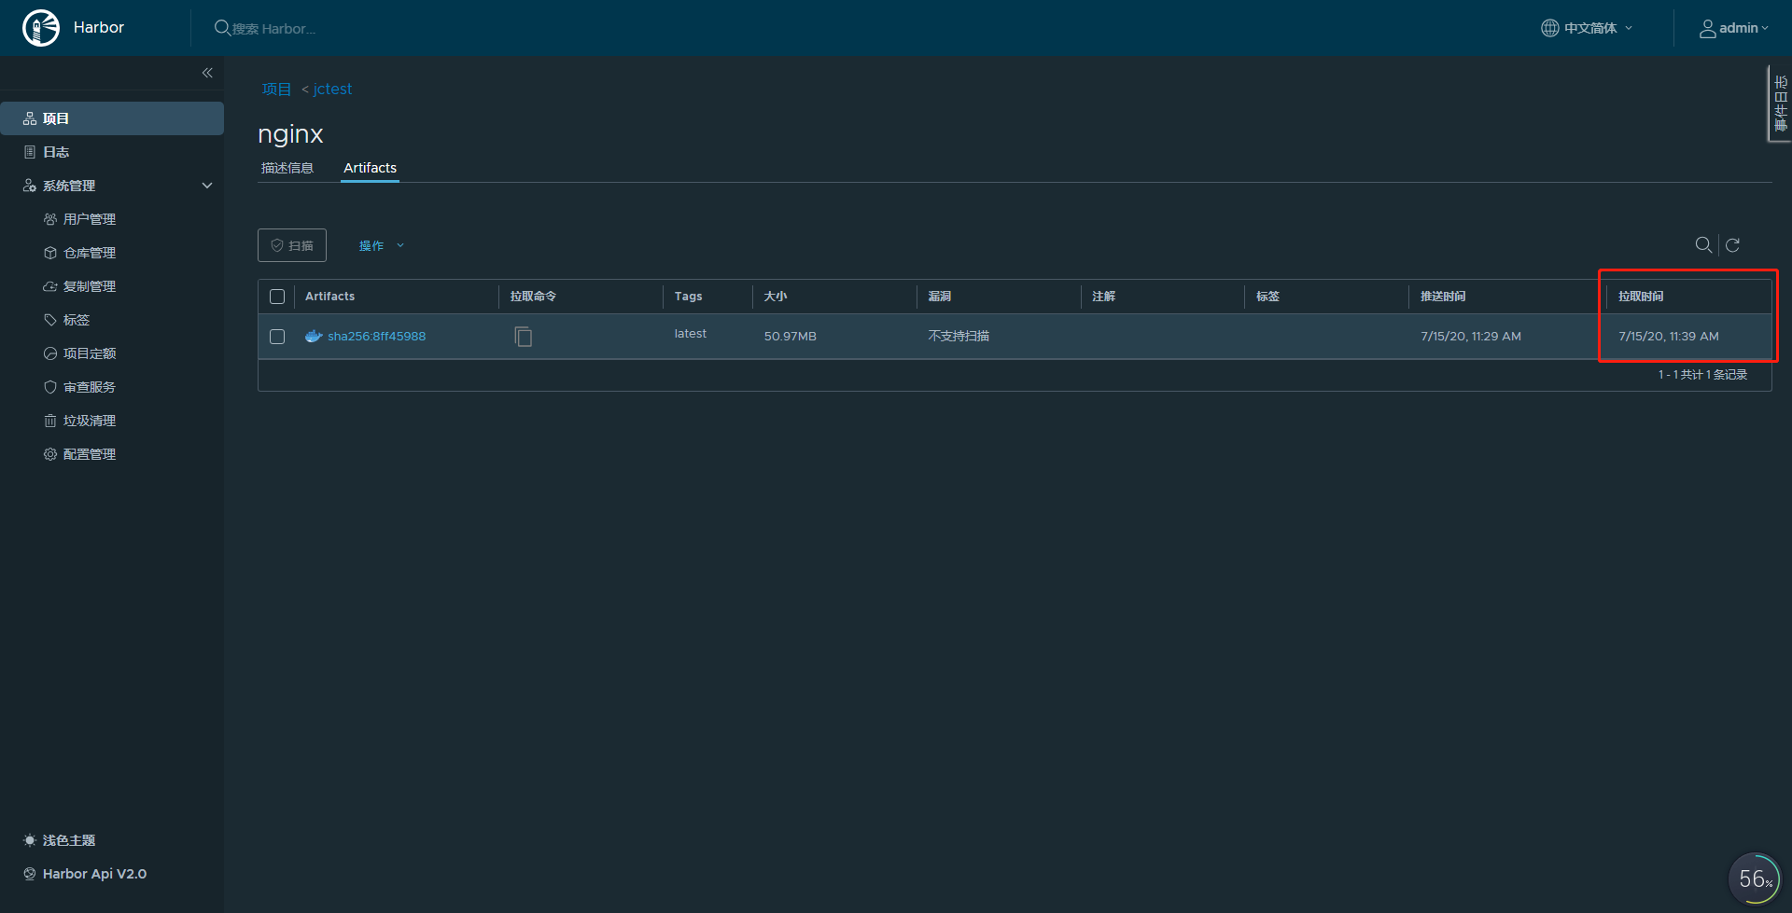
Task: Open Harbor Api V2.0 link
Action: [85, 874]
